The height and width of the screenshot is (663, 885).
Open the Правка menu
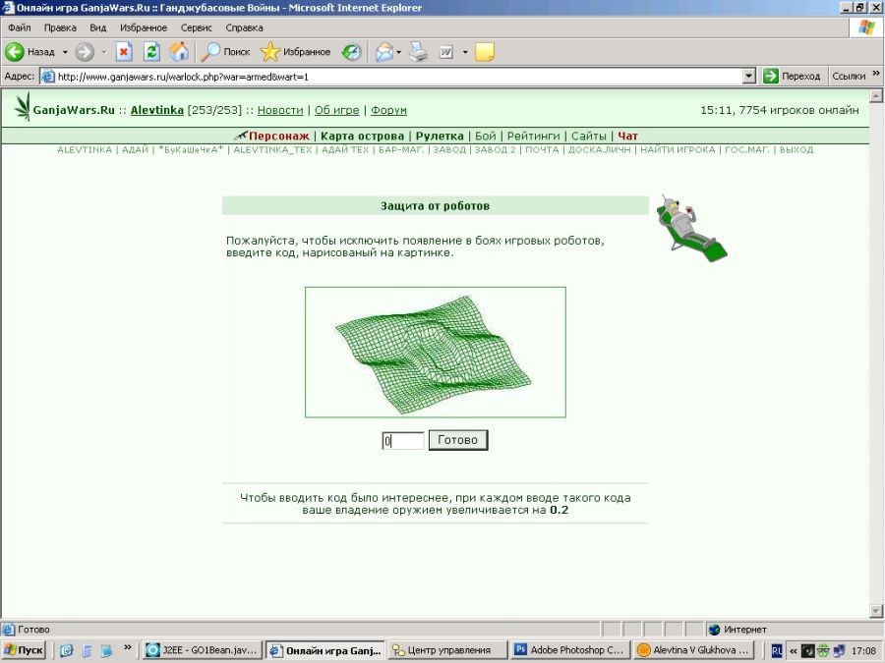[x=60, y=28]
